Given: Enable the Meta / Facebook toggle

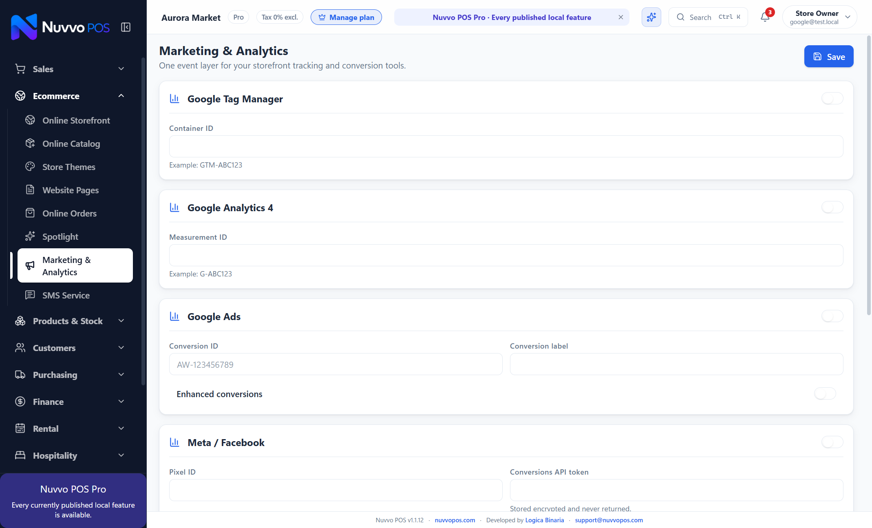Looking at the screenshot, I should (832, 442).
